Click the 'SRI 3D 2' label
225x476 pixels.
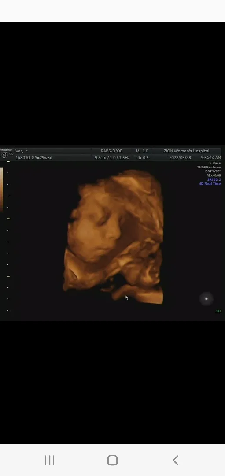(214, 179)
